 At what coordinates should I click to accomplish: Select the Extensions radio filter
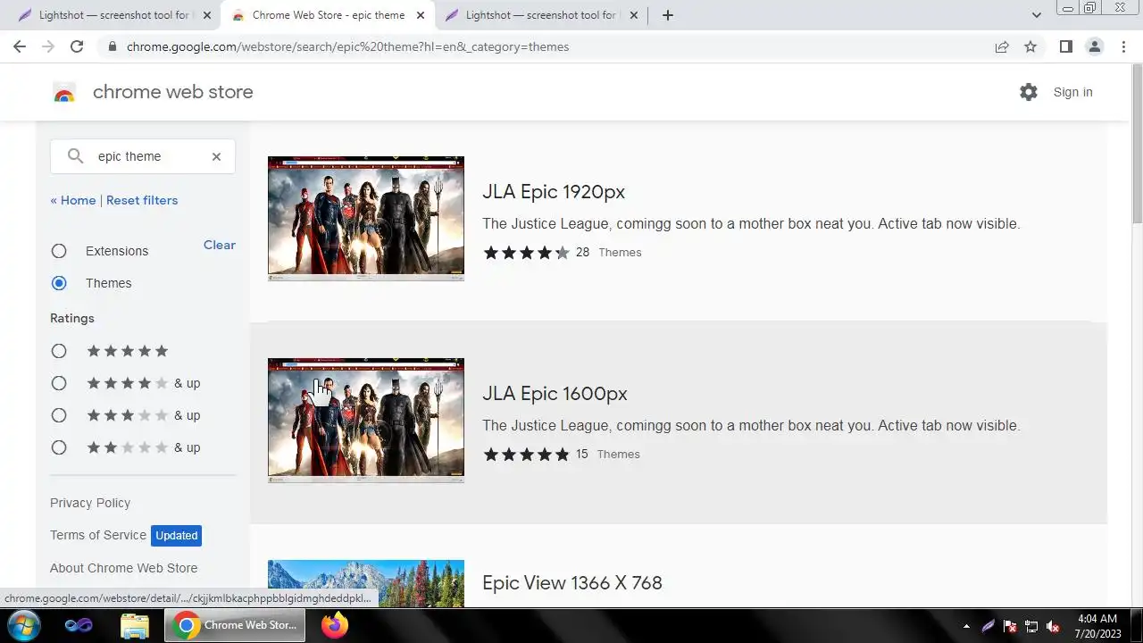click(59, 251)
